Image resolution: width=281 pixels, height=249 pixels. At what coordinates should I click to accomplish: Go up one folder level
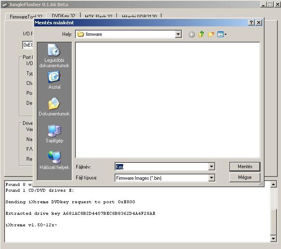(x=201, y=35)
